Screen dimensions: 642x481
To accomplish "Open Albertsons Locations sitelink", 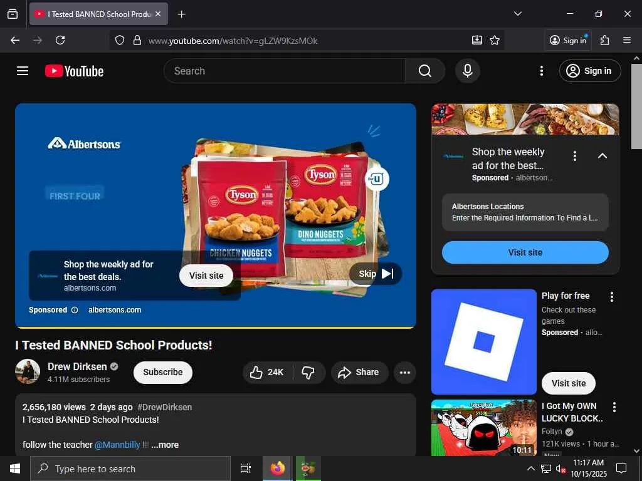I will tap(525, 212).
